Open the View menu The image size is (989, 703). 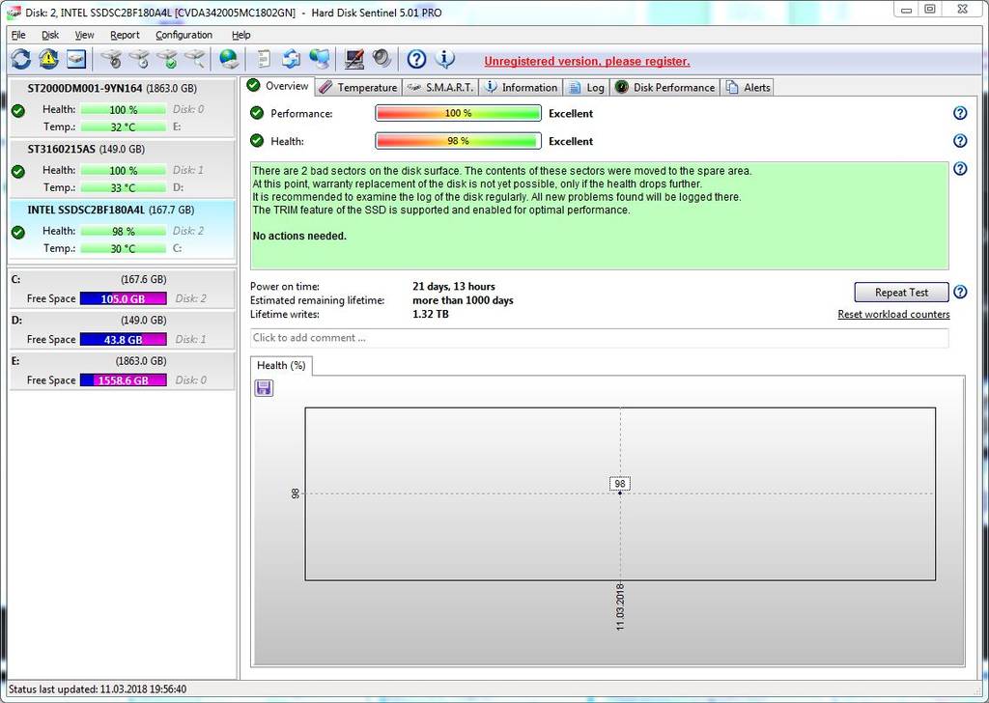pyautogui.click(x=84, y=35)
